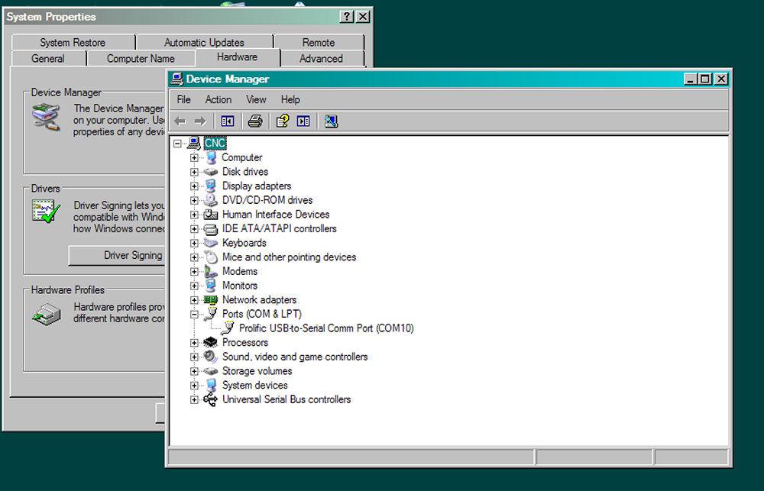
Task: Click the Print toolbar icon
Action: [255, 121]
